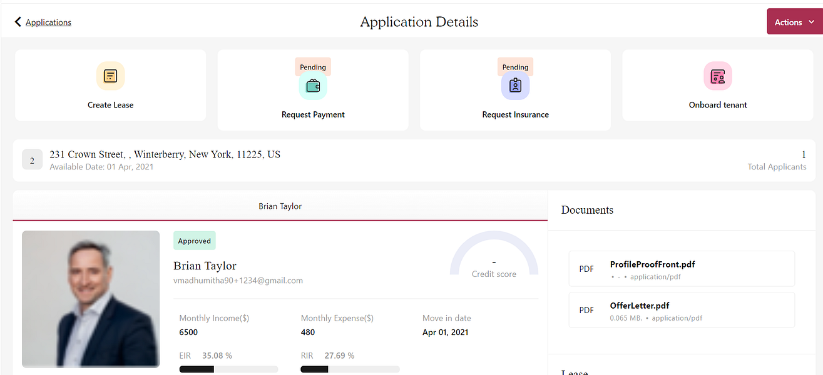This screenshot has height=375, width=823.
Task: Select the Brian Taylor applicant tab
Action: pyautogui.click(x=280, y=206)
